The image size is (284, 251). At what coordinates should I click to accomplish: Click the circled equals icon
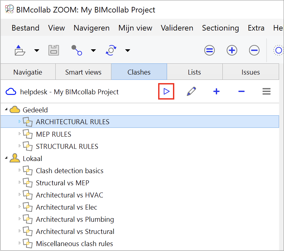coord(210,50)
